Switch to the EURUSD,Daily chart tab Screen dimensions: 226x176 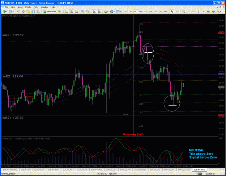184,169
